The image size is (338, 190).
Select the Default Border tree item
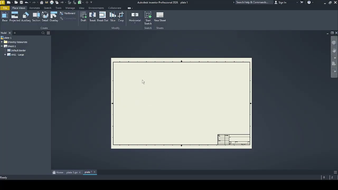click(x=17, y=50)
